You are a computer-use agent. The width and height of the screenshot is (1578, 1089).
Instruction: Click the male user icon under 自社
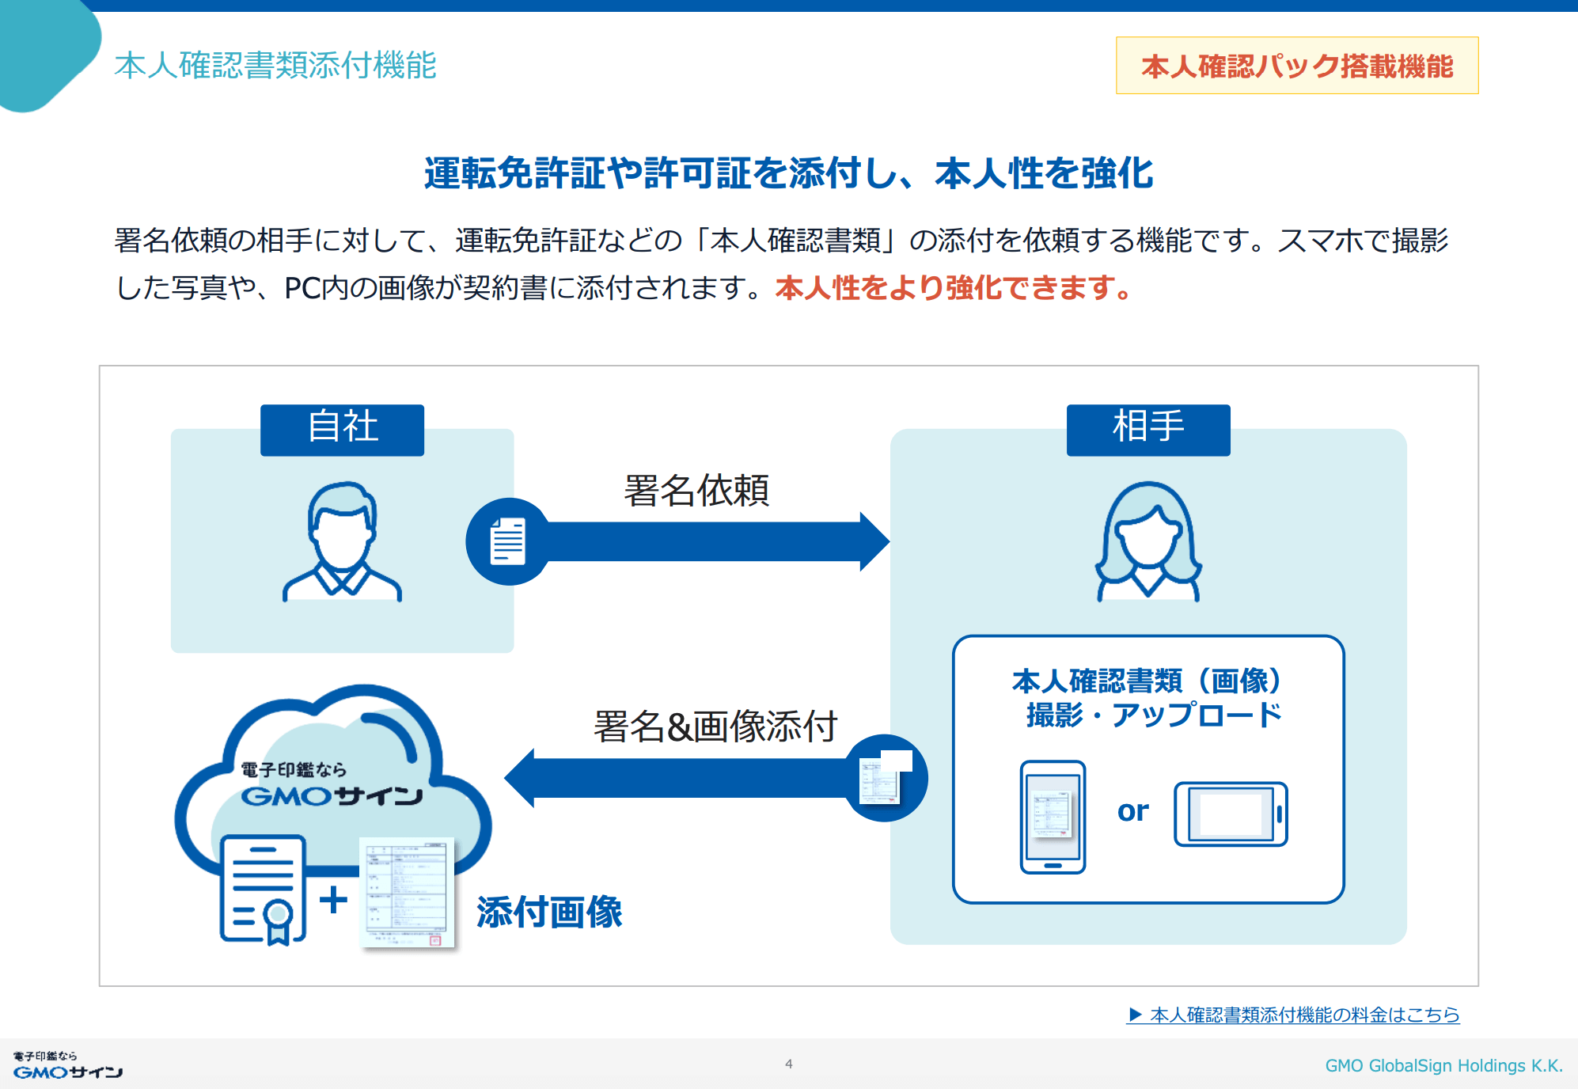[342, 542]
